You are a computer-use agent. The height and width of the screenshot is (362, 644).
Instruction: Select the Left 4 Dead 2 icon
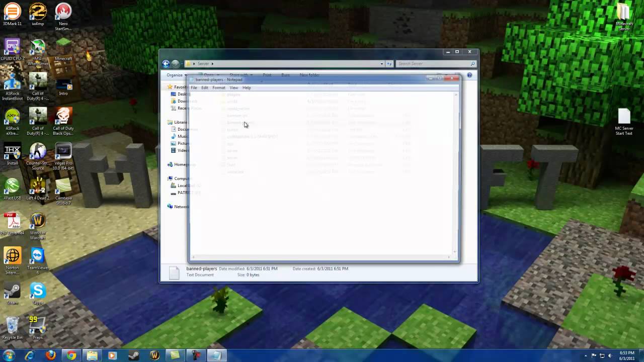coord(38,190)
